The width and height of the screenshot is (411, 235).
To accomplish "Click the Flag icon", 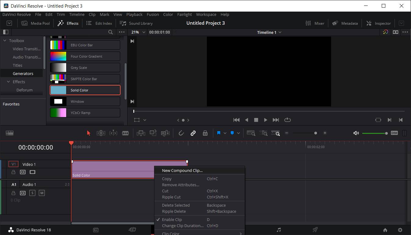I will (x=219, y=133).
